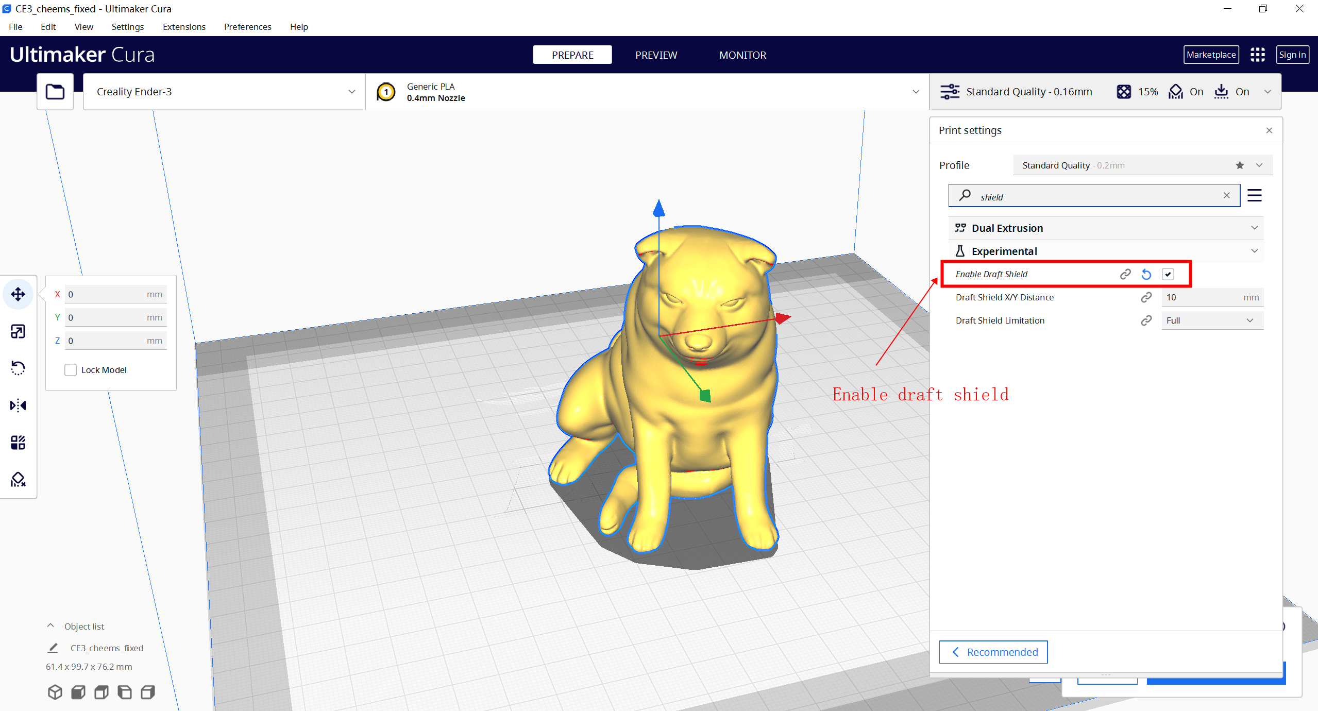Open the Ultimaker apps grid icon

1258,55
